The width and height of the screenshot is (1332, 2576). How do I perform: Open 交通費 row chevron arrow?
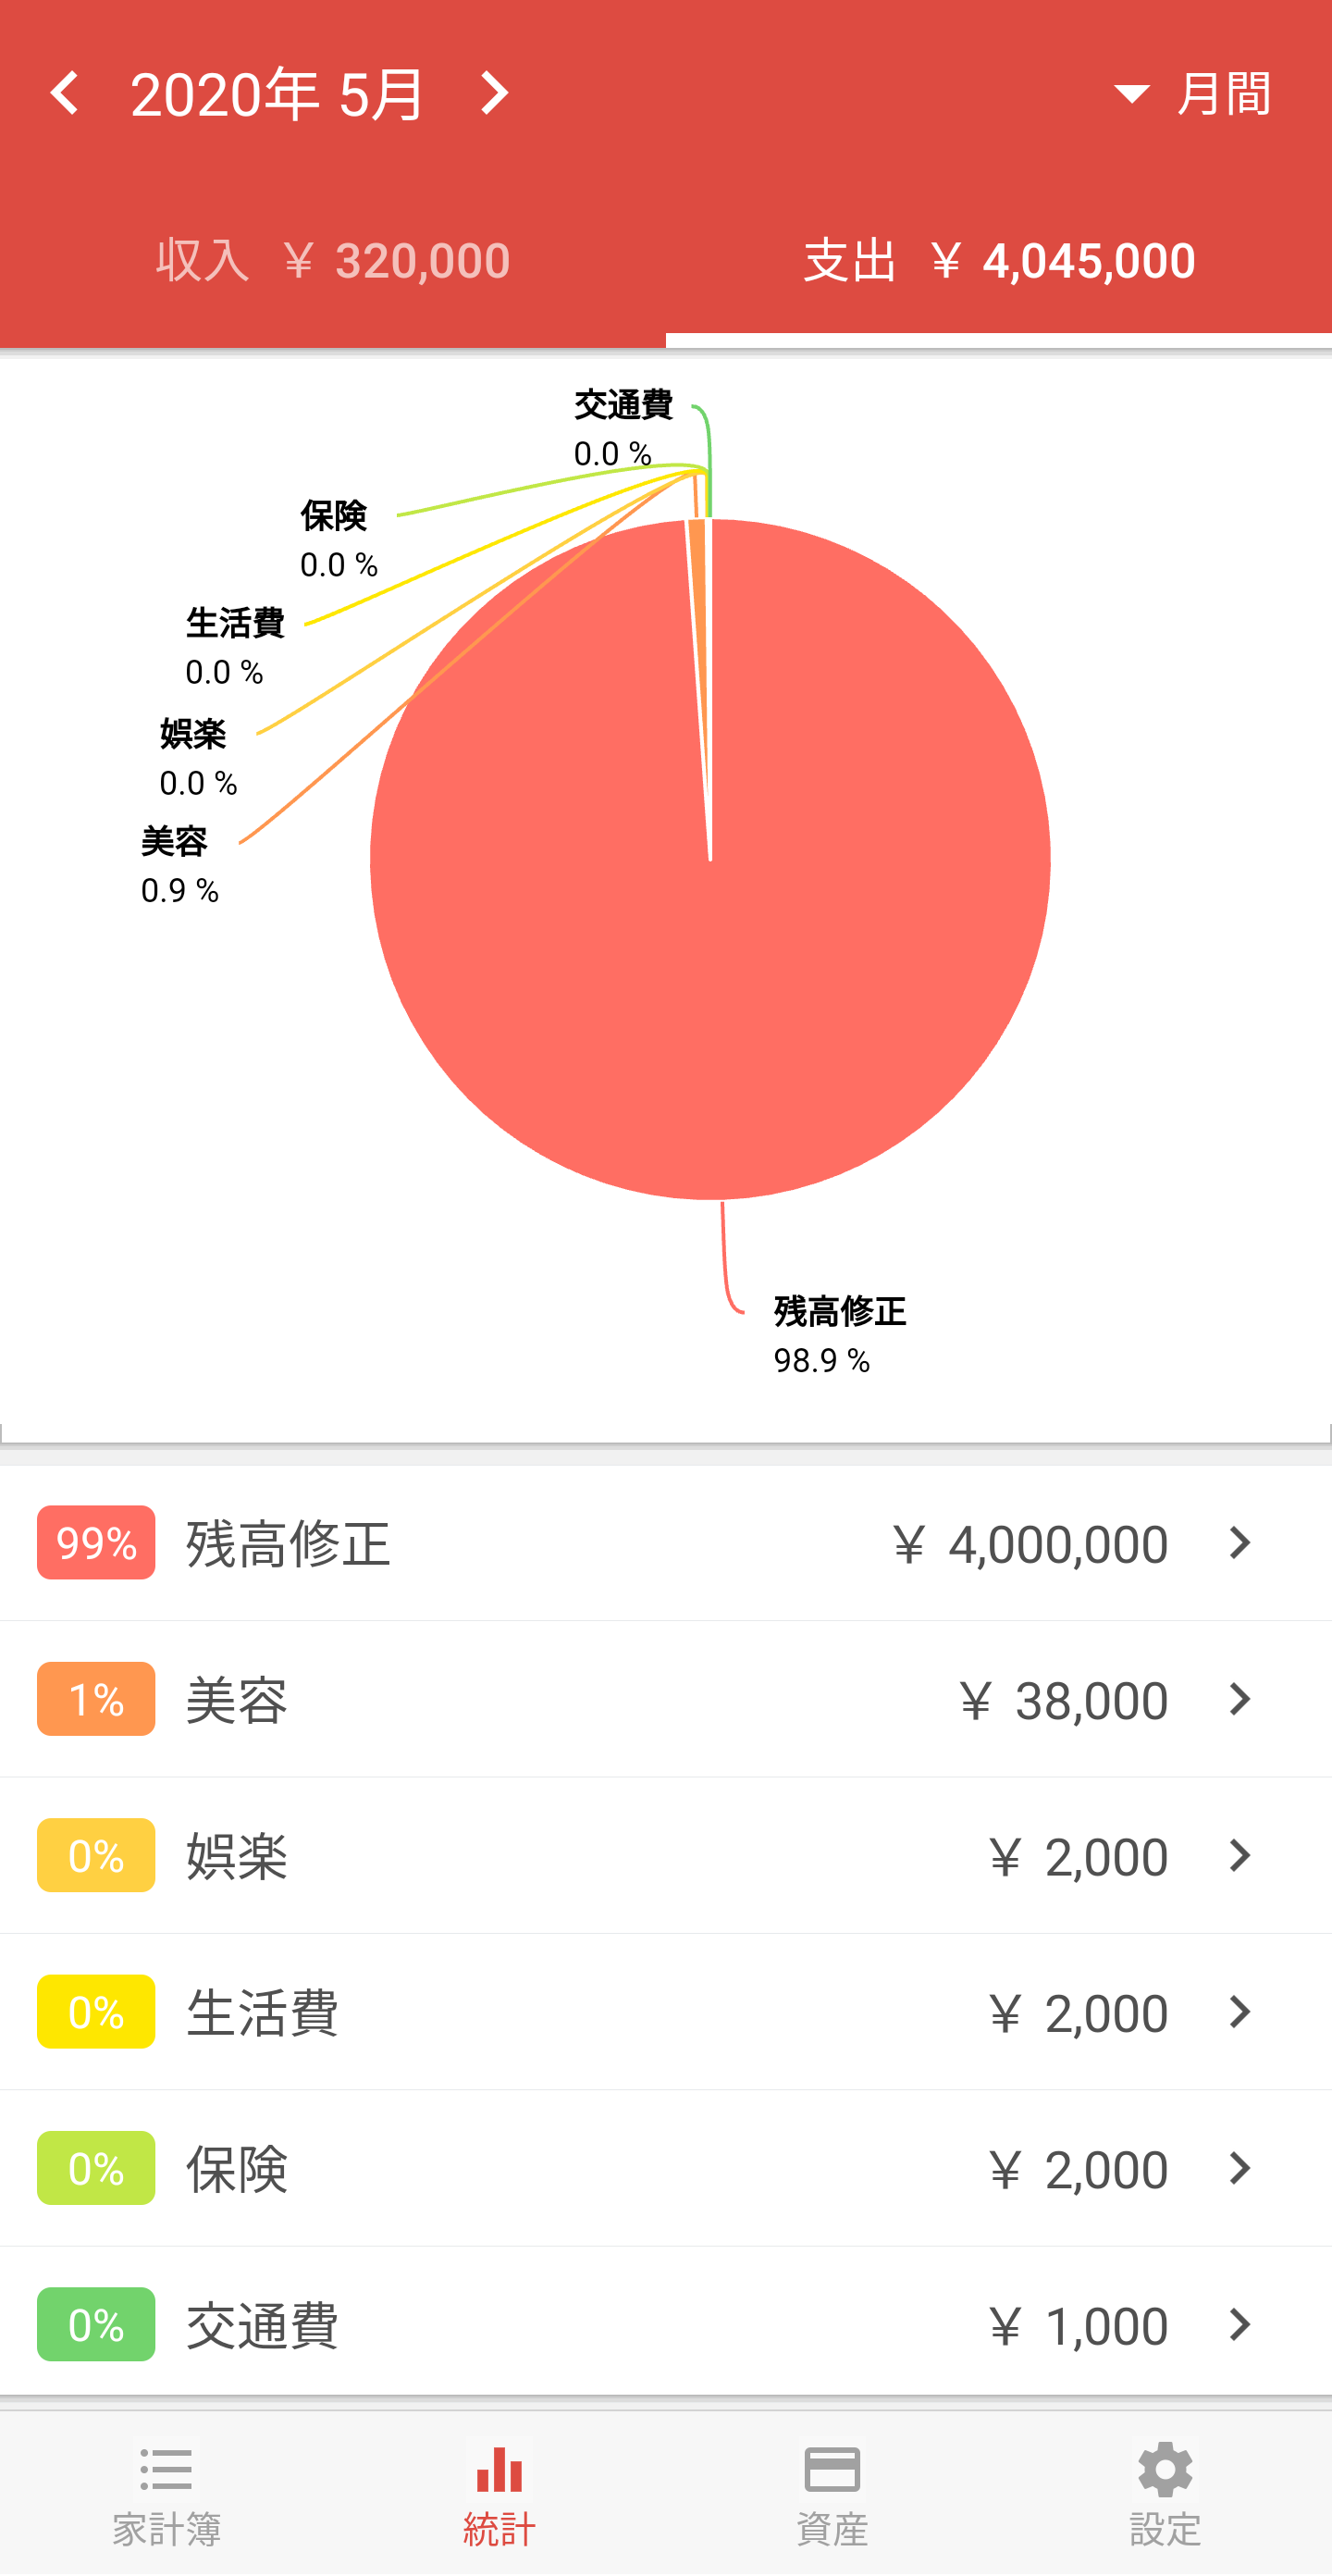(x=1240, y=2324)
